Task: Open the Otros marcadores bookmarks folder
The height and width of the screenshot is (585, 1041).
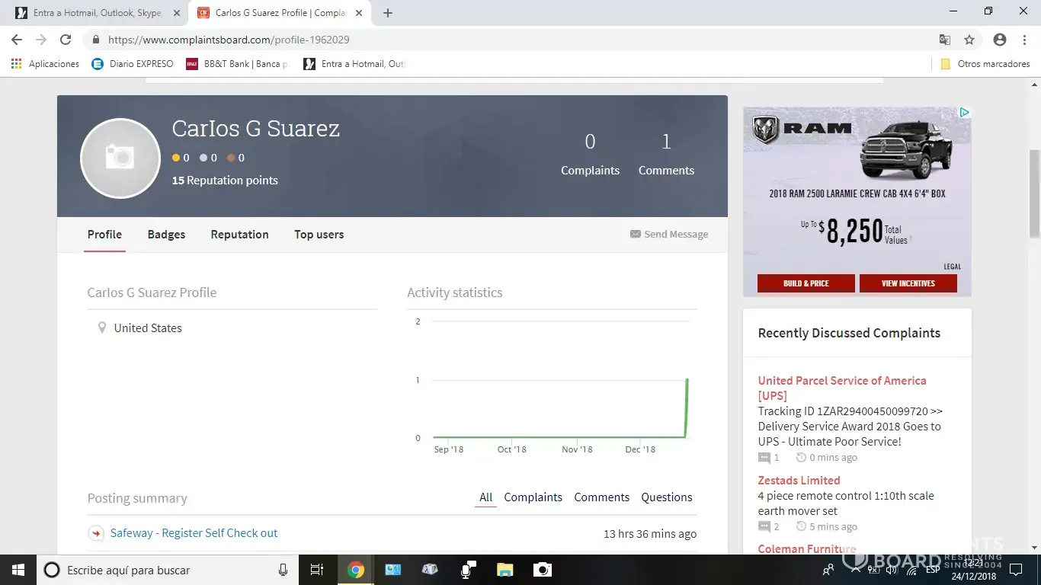Action: tap(985, 64)
